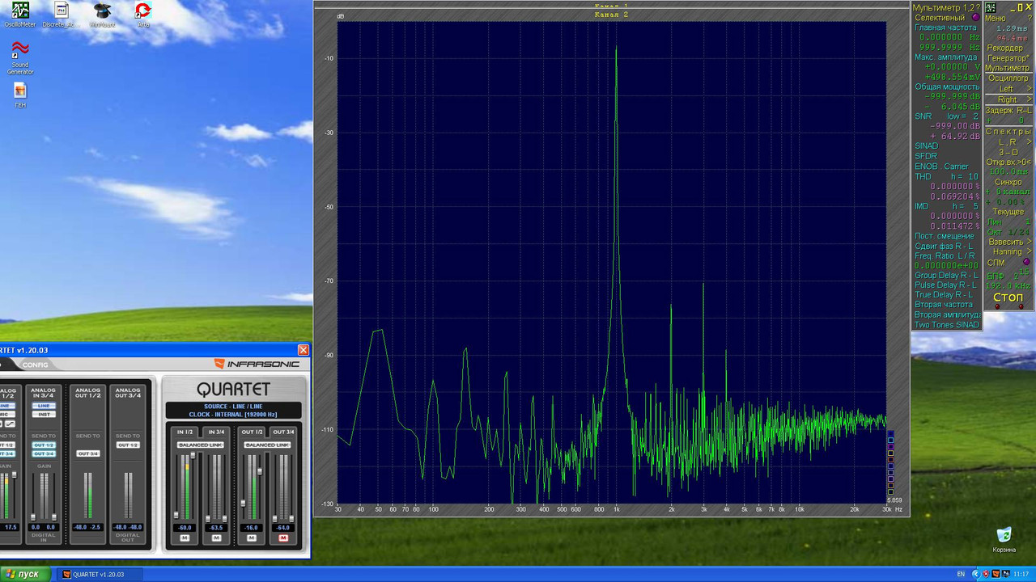Click the purple color square beside the spectrum
The image size is (1036, 582).
(891, 447)
